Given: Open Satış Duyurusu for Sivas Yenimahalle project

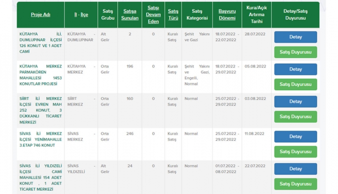Looking at the screenshot, I should click(x=295, y=152).
